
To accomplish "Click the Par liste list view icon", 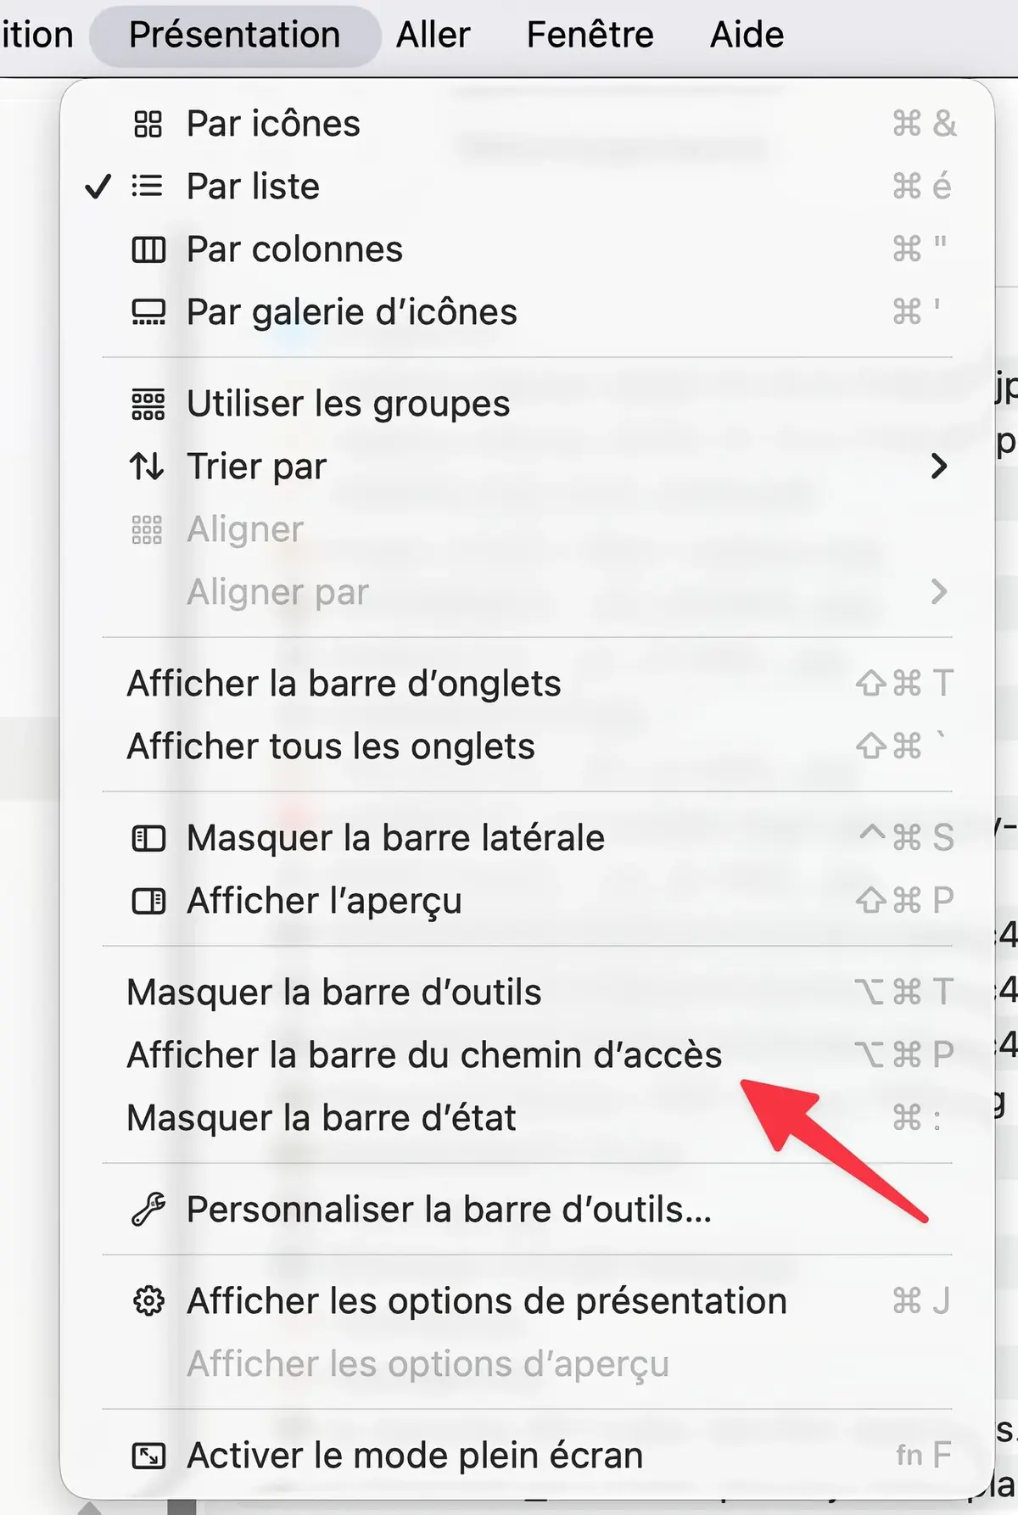I will [148, 187].
